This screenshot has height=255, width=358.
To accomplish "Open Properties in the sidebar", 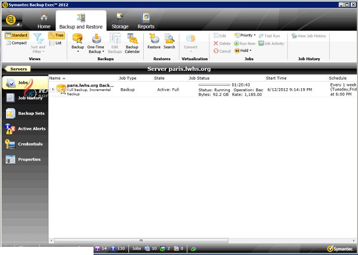I will pos(25,159).
